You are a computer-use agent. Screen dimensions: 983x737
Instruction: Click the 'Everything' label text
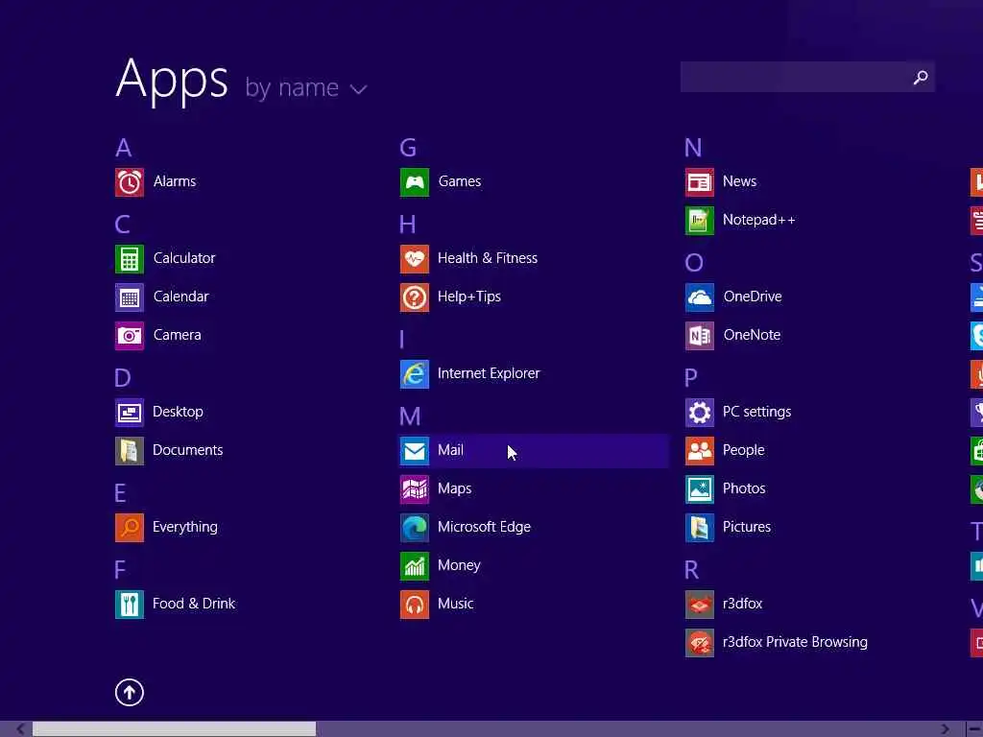[x=185, y=527]
